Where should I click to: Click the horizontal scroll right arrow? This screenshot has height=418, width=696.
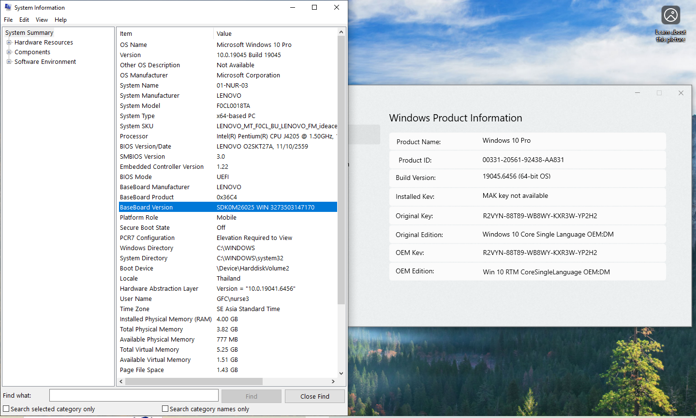pos(333,381)
